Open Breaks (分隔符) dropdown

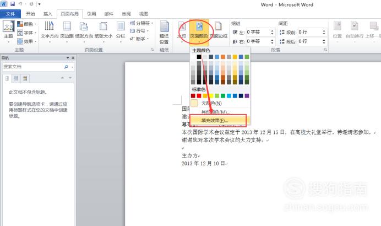[x=141, y=23]
